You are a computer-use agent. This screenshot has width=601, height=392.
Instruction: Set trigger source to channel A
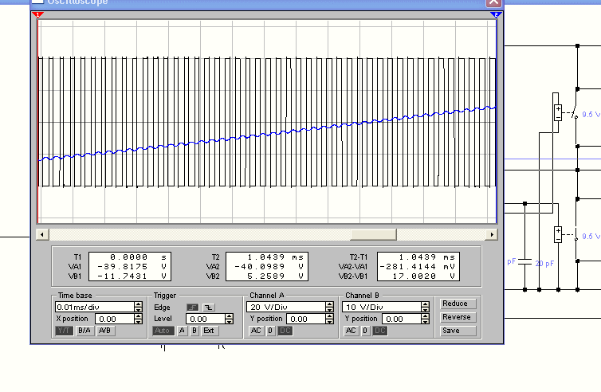182,331
